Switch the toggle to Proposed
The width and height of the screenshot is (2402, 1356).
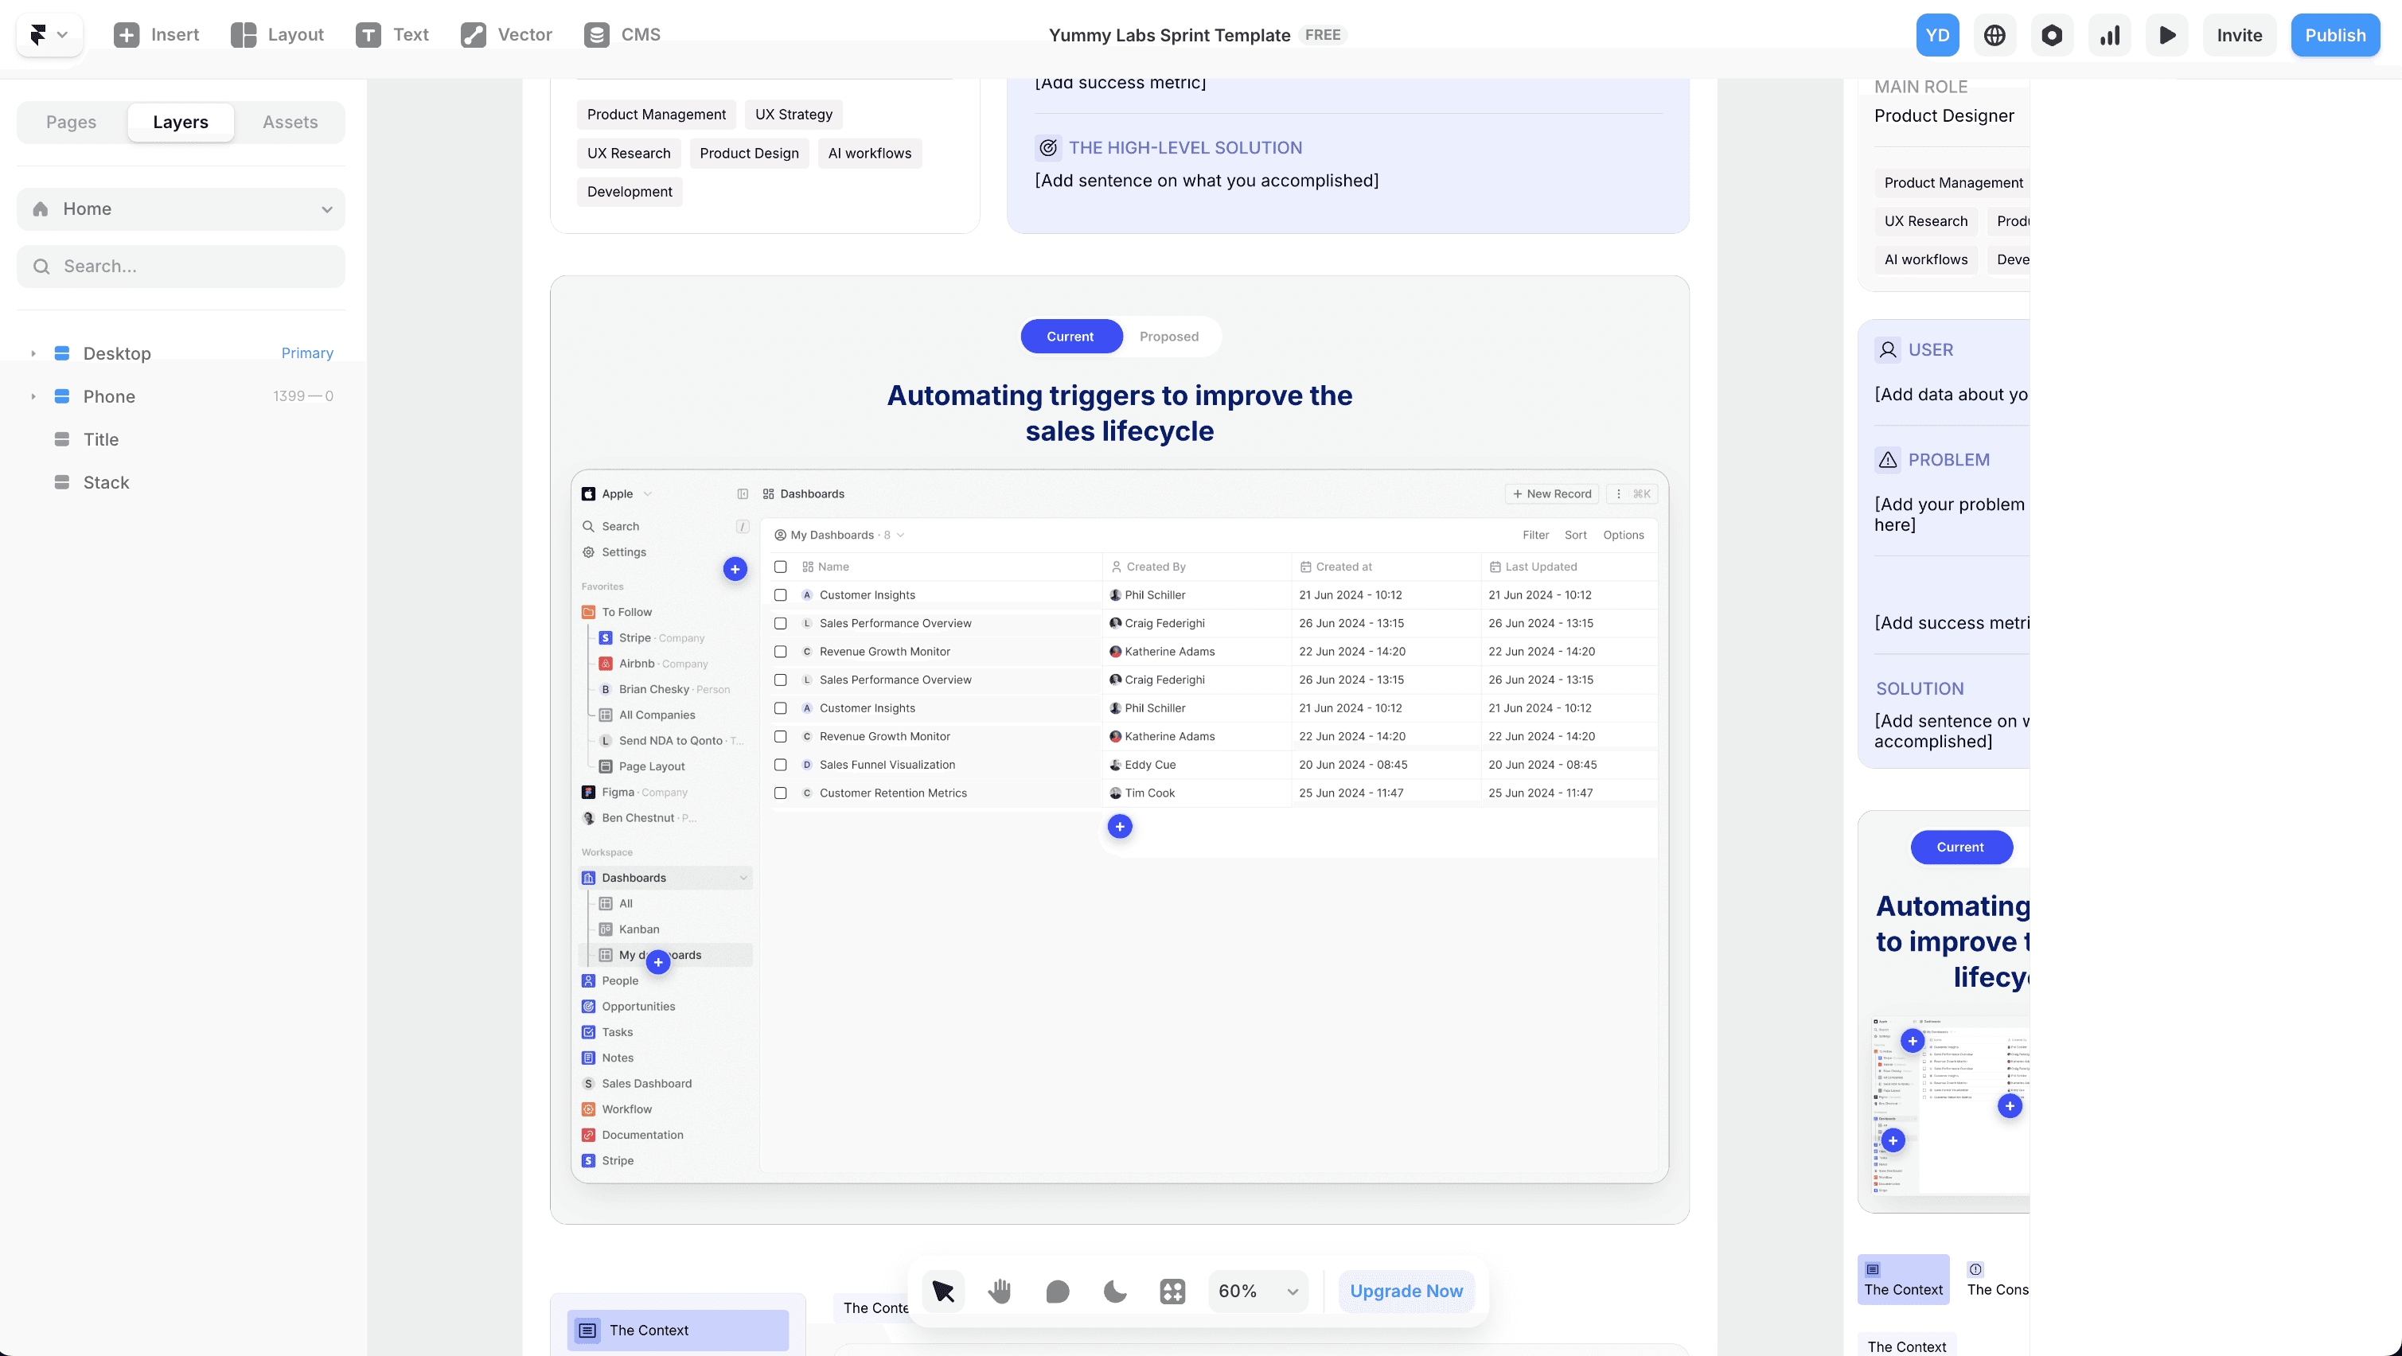(1168, 337)
